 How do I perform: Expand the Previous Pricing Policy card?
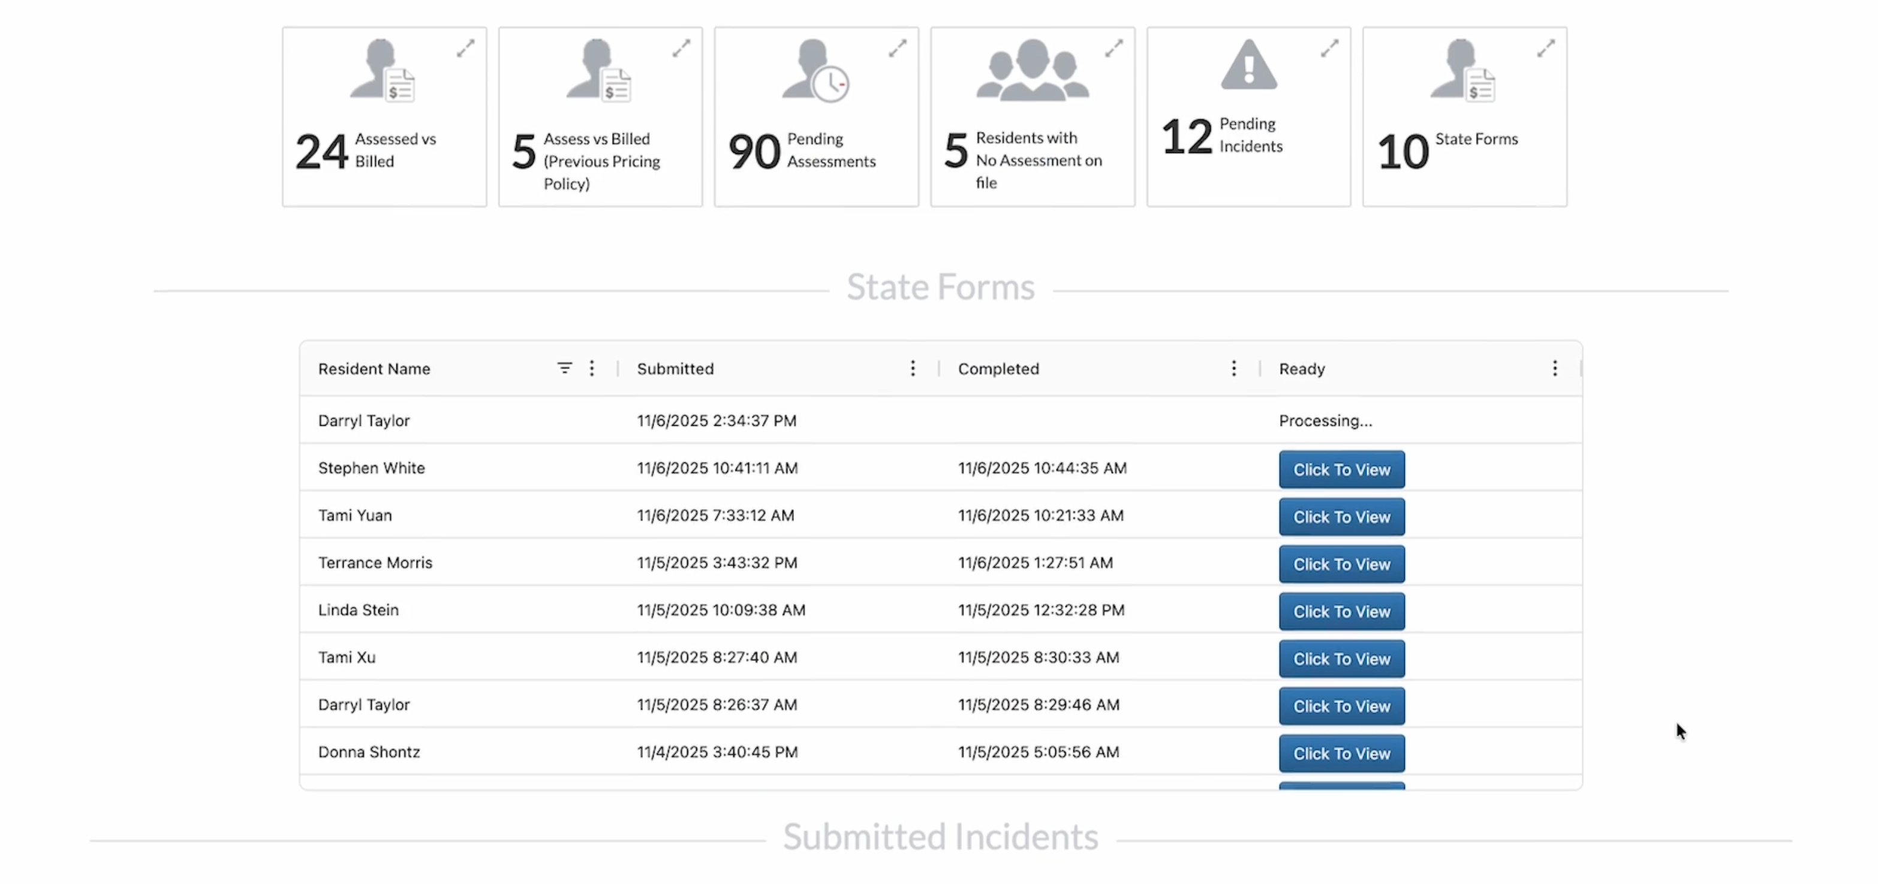point(681,48)
